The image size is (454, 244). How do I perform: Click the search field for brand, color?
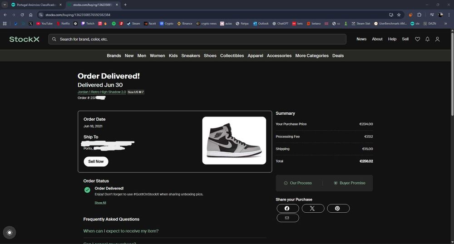click(x=197, y=39)
